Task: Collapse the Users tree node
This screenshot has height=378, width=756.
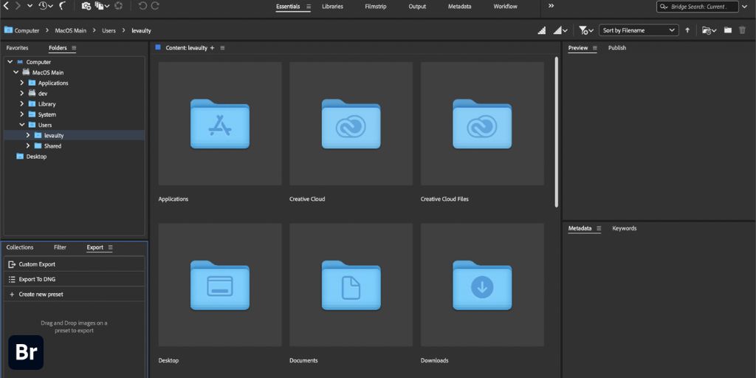Action: (x=21, y=125)
